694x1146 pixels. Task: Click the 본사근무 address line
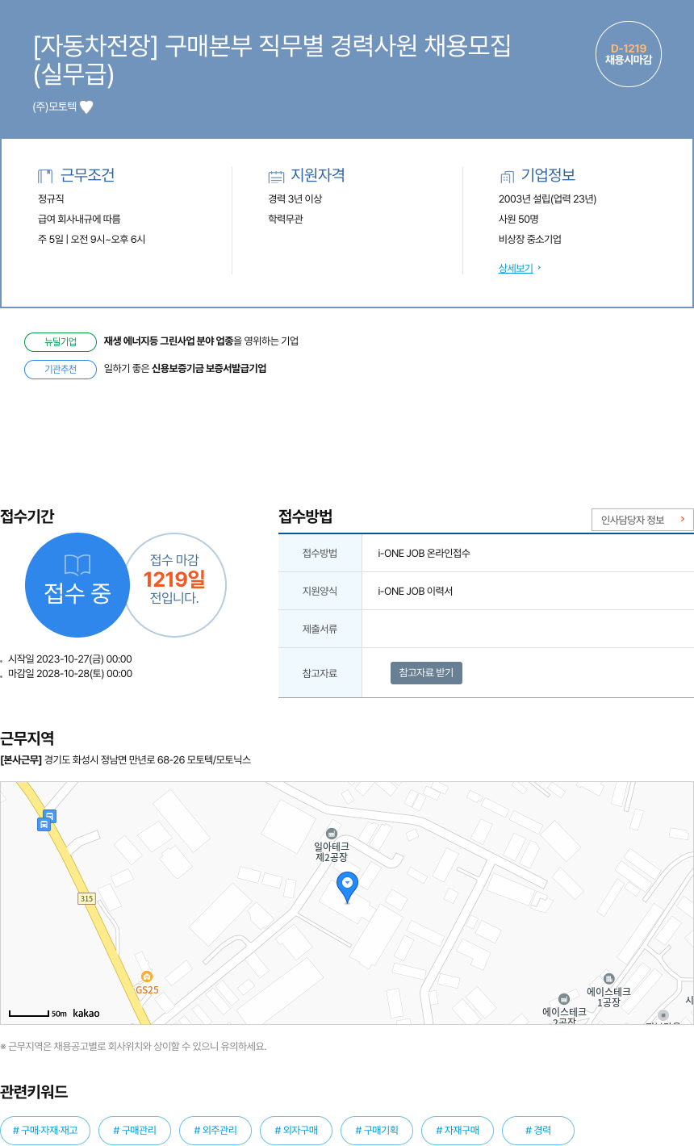point(126,760)
